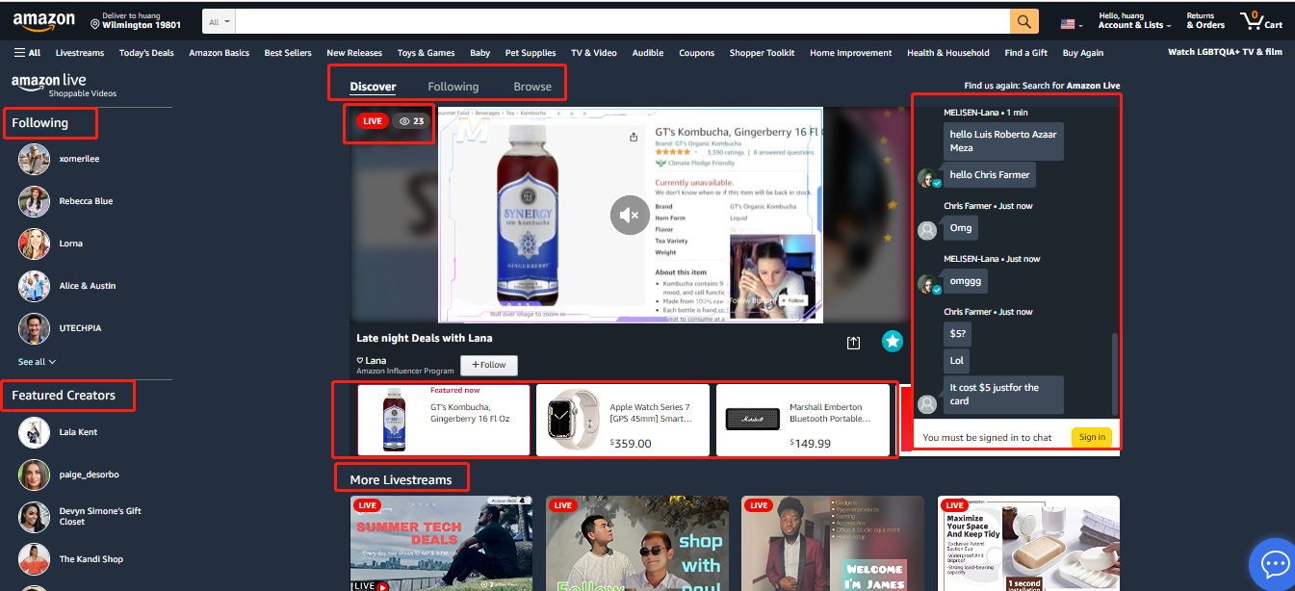The image size is (1295, 591).
Task: Switch to the Discover tab
Action: pyautogui.click(x=373, y=87)
